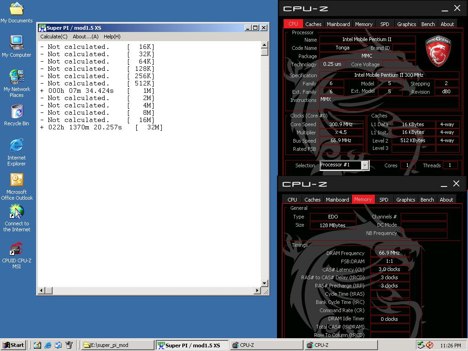This screenshot has height=351, width=468.
Task: Switch to E:\super_pi_mod taskbar window
Action: click(117, 345)
